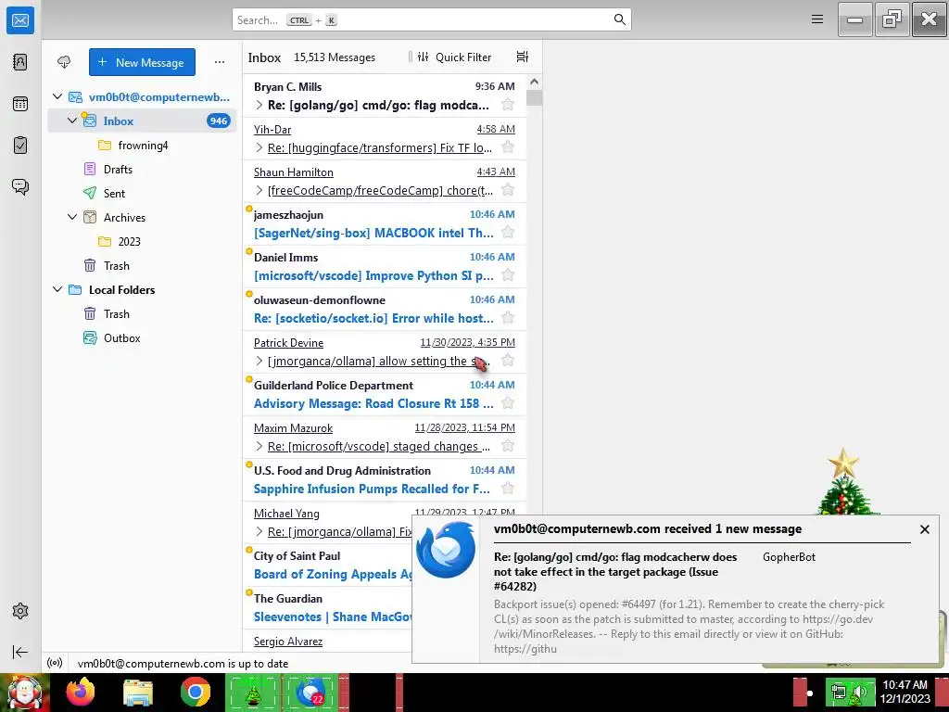
Task: Open the volume tray icon
Action: click(857, 693)
